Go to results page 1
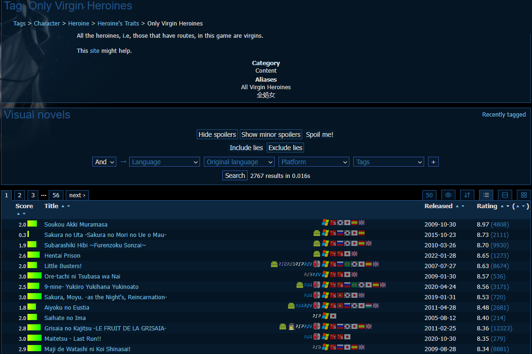 tap(7, 195)
